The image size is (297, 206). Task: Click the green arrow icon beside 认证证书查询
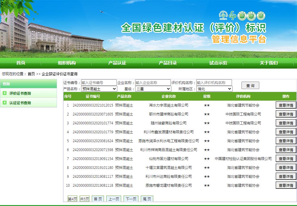[5, 103]
